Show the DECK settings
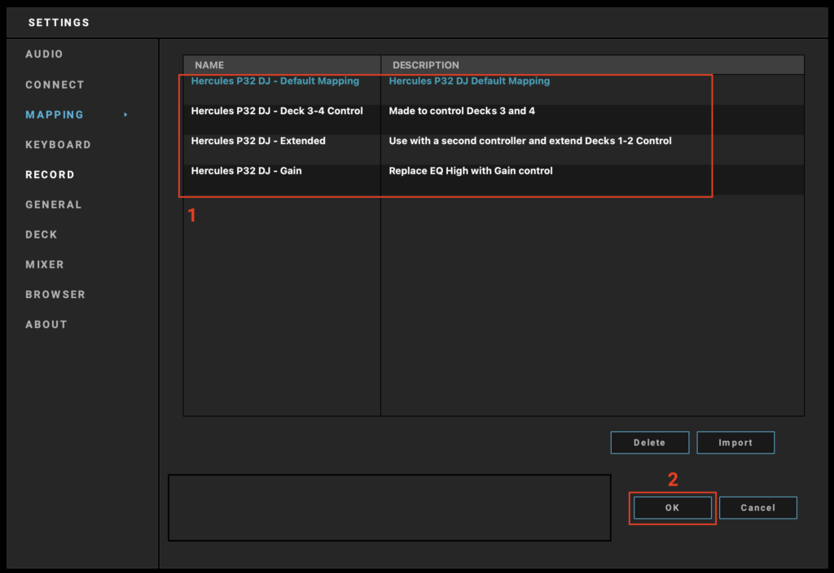This screenshot has width=834, height=573. 42,235
